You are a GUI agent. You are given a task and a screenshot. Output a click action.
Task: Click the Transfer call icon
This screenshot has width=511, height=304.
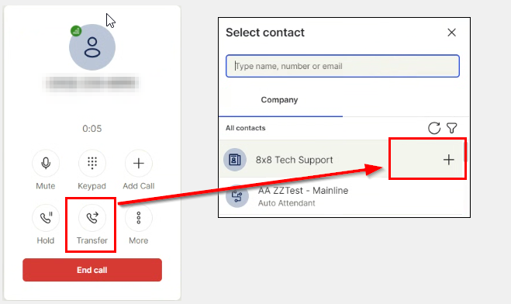point(92,218)
